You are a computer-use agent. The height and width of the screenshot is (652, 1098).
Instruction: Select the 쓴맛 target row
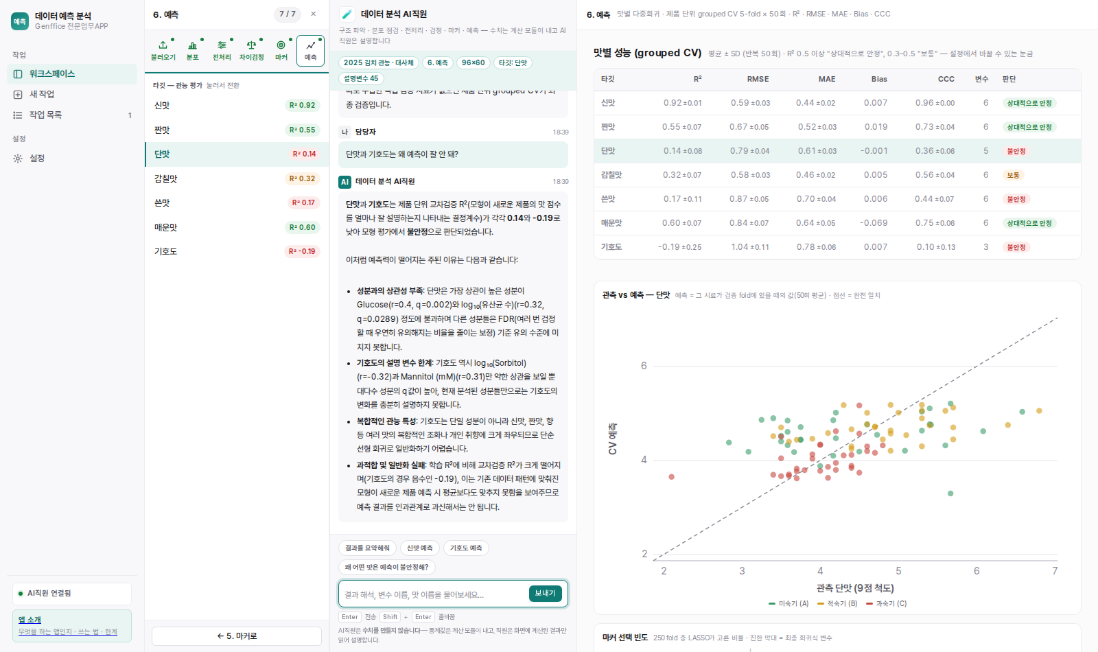coord(237,202)
